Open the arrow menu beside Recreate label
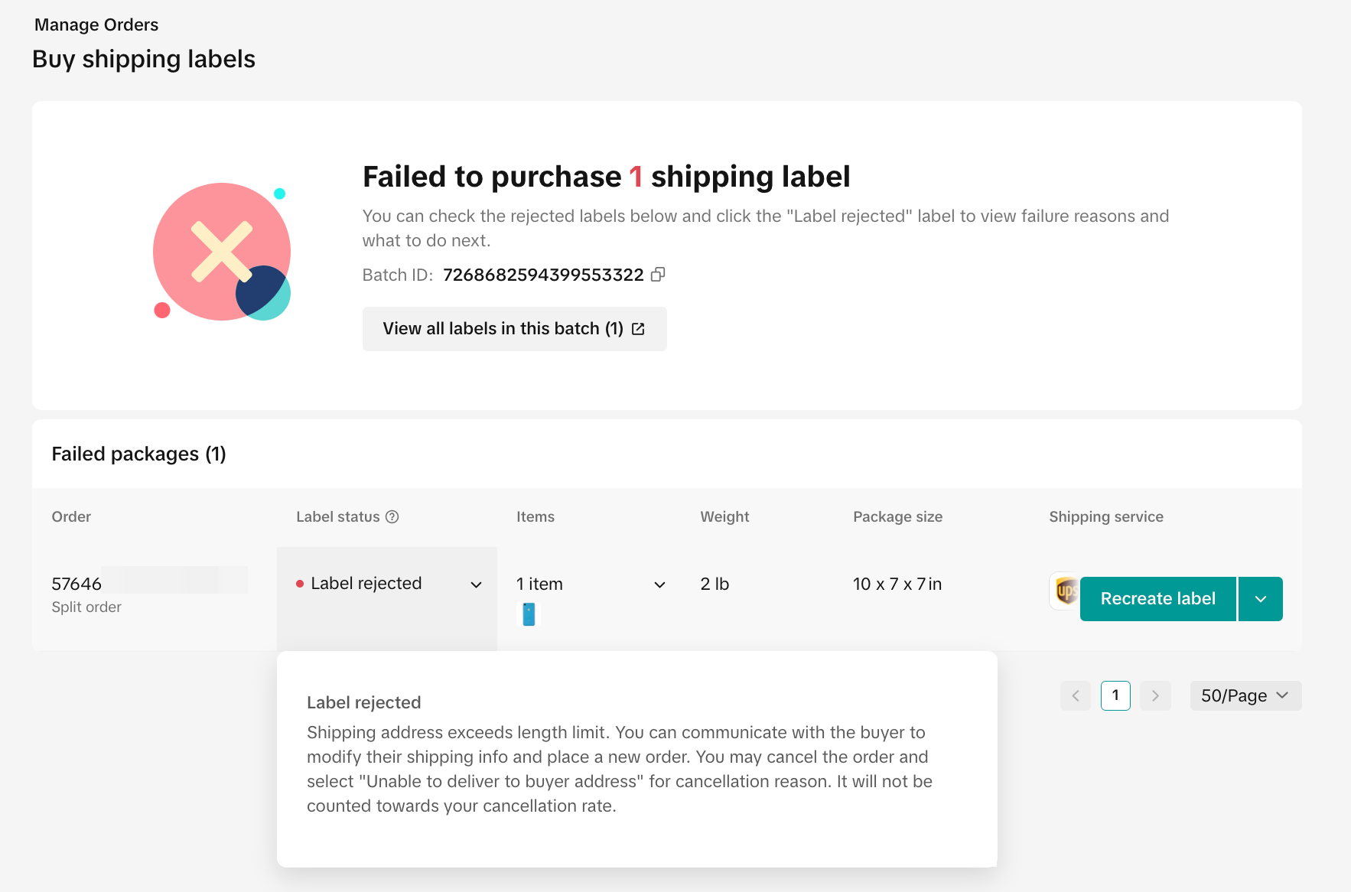 pos(1261,599)
